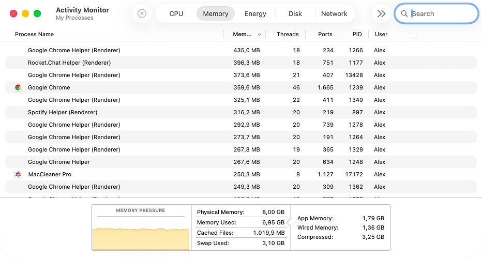Select the Spotify Helper (Renderer) row
Viewport: 482px width, 258px height.
[x=241, y=112]
